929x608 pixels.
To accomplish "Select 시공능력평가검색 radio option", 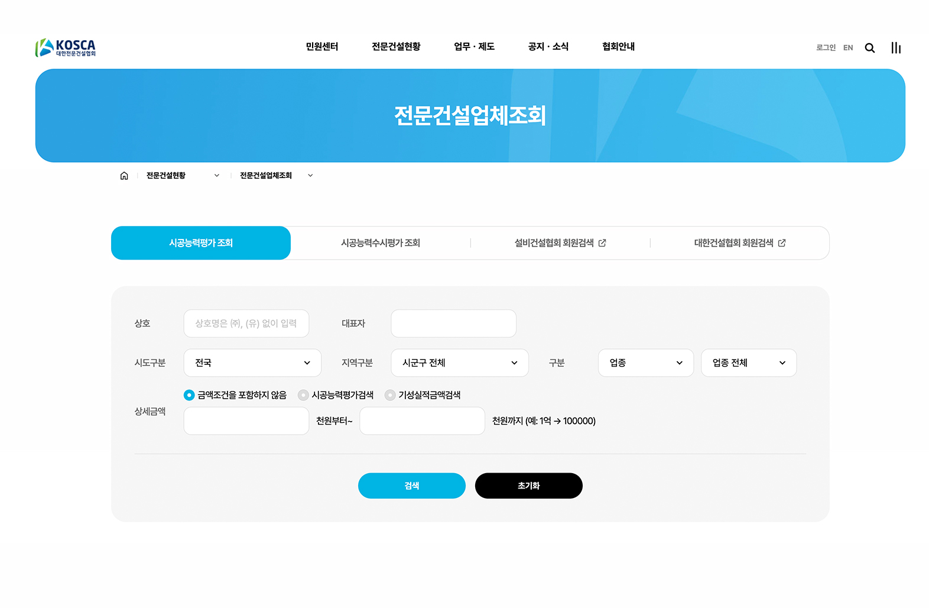I will point(303,395).
